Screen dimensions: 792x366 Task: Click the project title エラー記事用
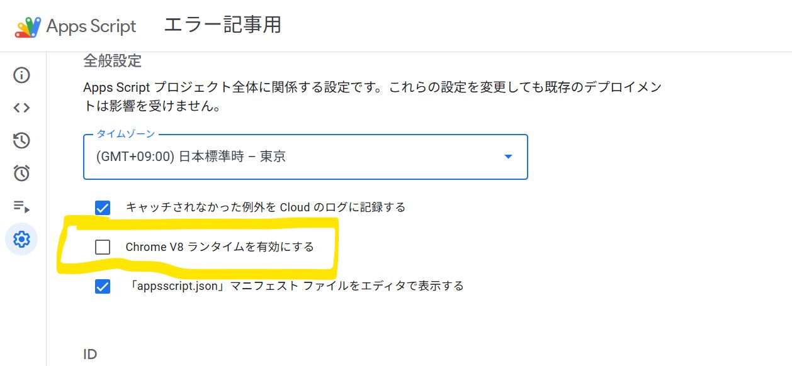(x=222, y=25)
